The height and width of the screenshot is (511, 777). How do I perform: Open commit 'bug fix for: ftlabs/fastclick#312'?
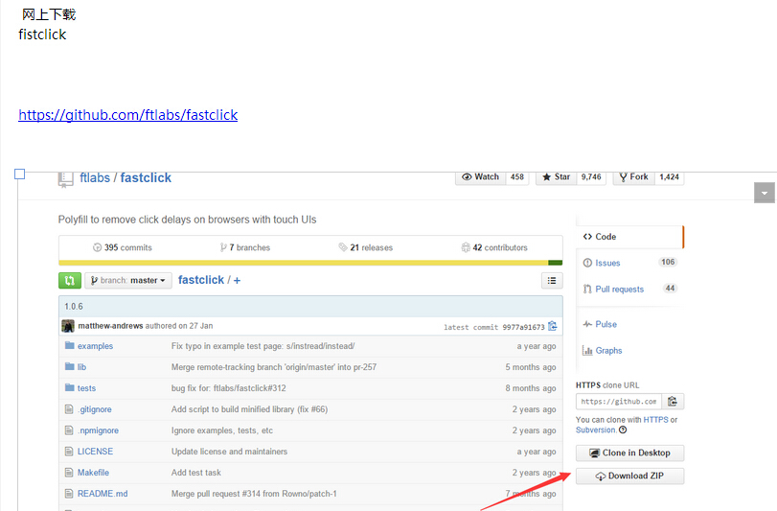pyautogui.click(x=228, y=388)
